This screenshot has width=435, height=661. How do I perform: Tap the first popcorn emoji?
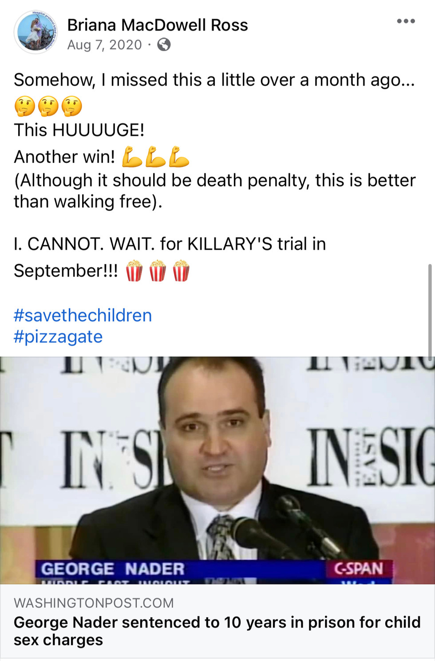pyautogui.click(x=134, y=271)
